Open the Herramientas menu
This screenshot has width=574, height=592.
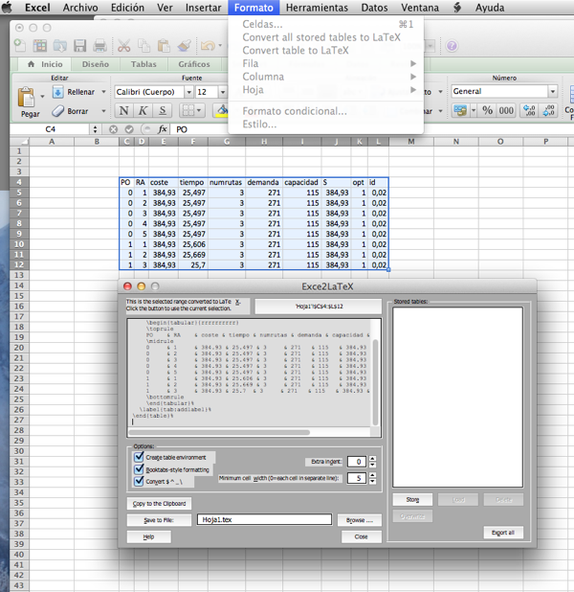click(x=317, y=8)
